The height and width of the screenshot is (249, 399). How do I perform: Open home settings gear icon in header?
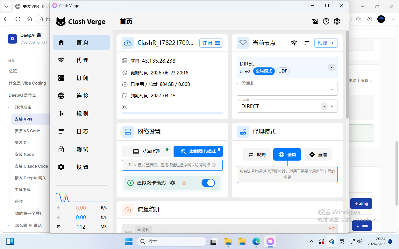pos(337,21)
